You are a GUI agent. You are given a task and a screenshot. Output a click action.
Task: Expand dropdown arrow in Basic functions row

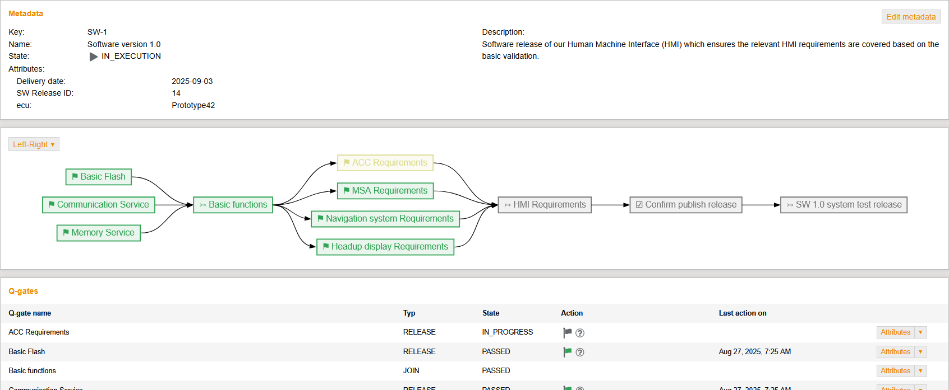(920, 371)
